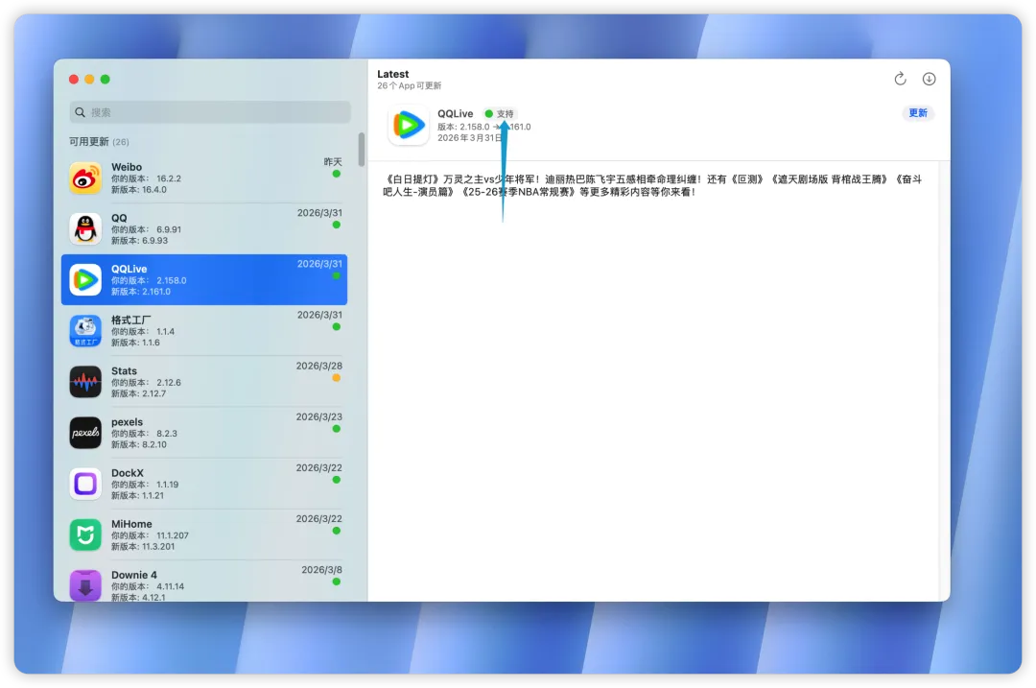Click the QQLive icon in sidebar list
Image resolution: width=1036 pixels, height=688 pixels.
tap(85, 279)
